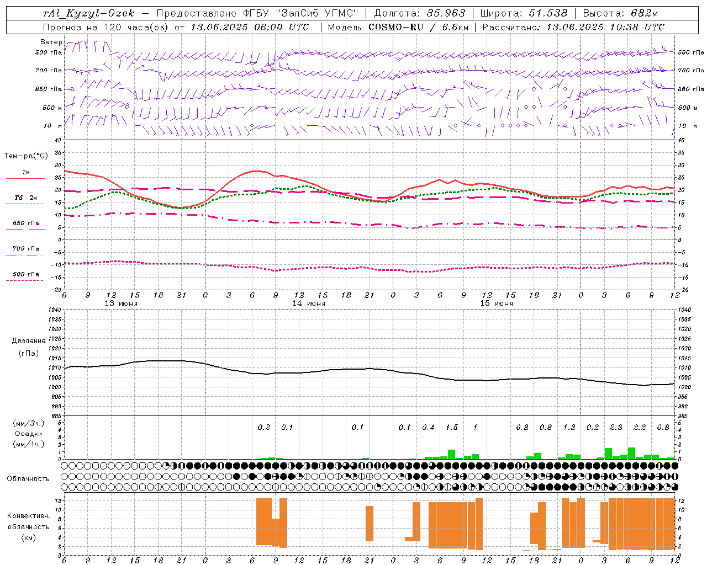Viewport: 707px width, 565px height.
Task: Click the Облачность row label
Action: [28, 478]
